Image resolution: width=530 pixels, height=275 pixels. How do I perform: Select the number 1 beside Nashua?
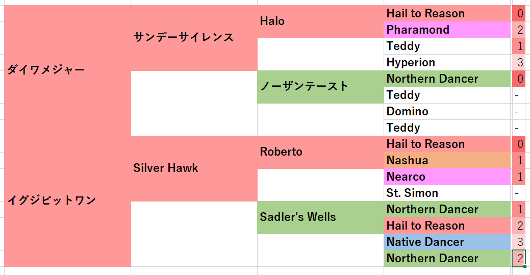518,160
